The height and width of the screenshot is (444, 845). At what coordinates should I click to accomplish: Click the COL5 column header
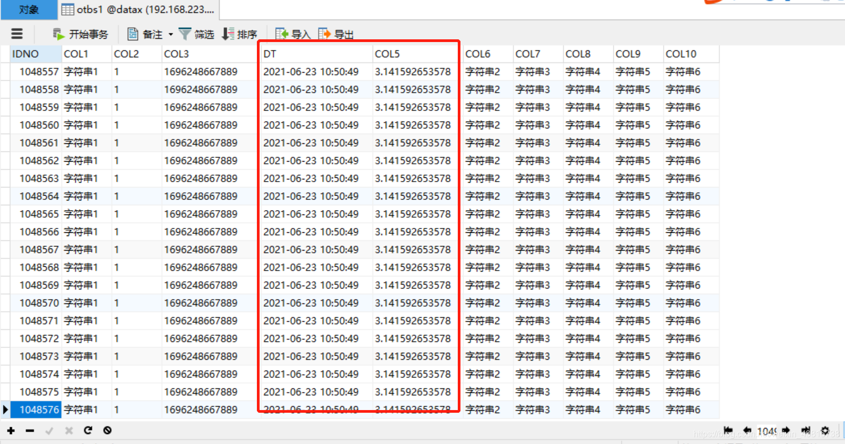pyautogui.click(x=417, y=54)
